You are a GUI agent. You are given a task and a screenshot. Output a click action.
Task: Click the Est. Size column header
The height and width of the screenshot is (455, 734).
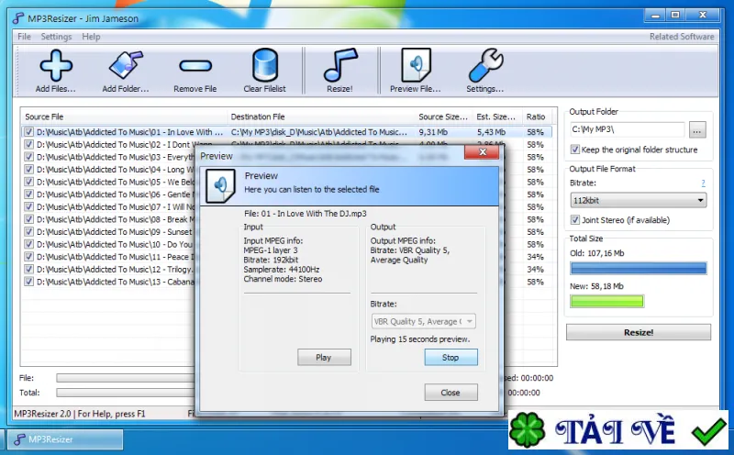point(497,117)
